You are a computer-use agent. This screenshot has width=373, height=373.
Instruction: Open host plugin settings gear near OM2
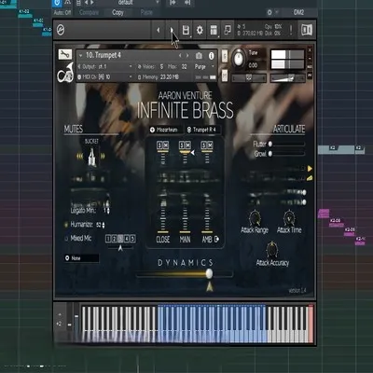click(269, 12)
